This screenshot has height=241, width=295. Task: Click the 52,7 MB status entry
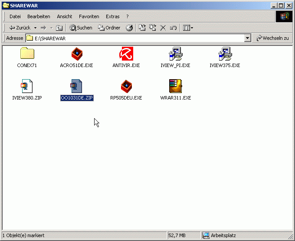coord(177,235)
